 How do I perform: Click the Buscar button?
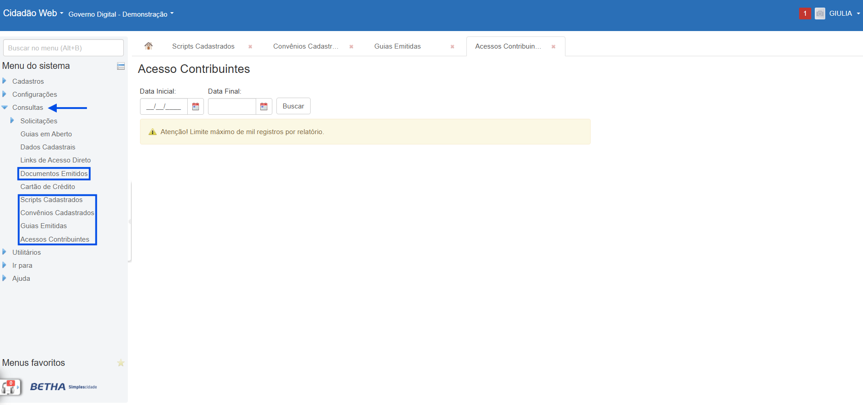tap(293, 106)
